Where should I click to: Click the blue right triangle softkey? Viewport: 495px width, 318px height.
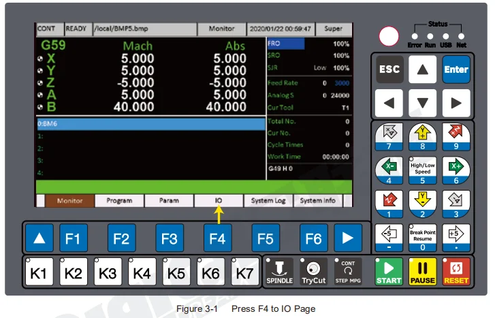[x=348, y=238]
